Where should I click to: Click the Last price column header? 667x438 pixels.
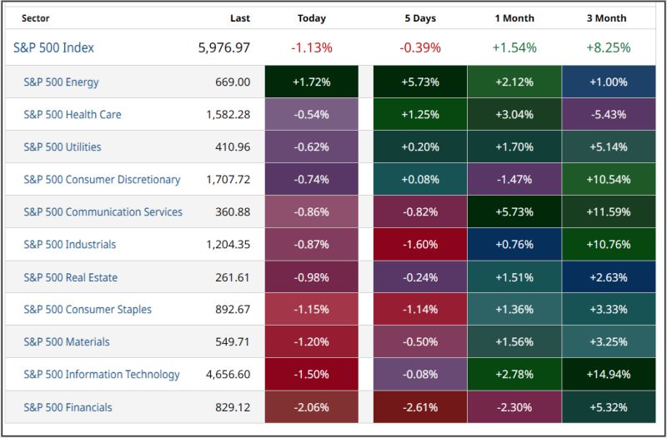(240, 18)
